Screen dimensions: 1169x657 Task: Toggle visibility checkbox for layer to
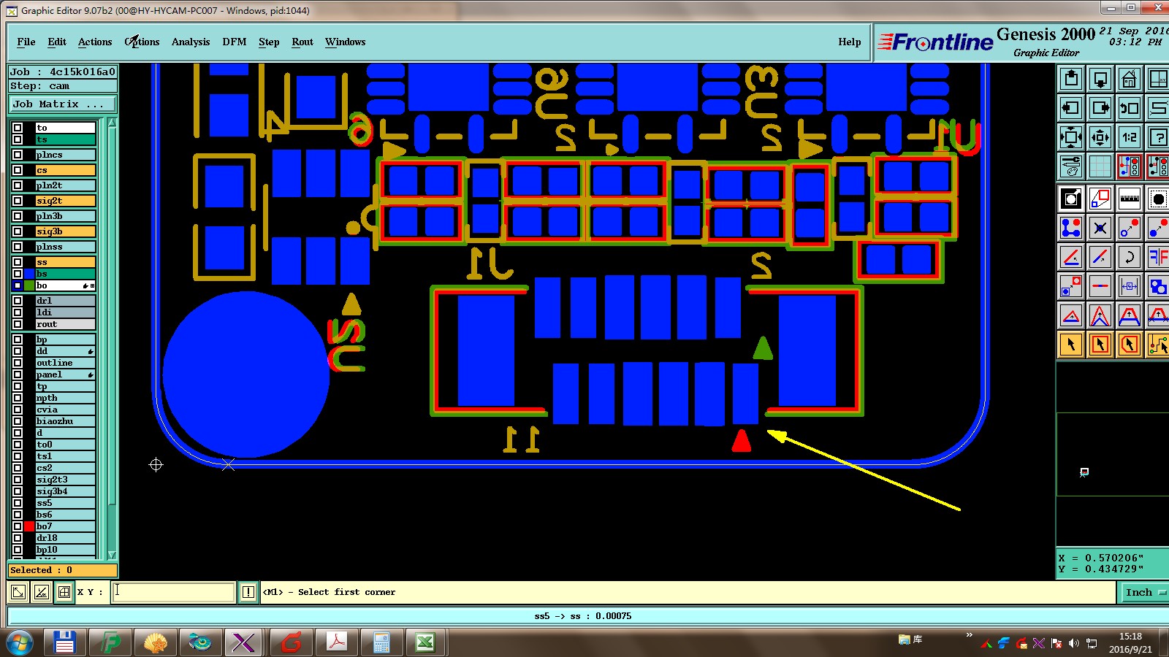(x=18, y=128)
